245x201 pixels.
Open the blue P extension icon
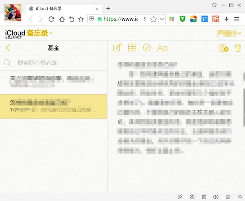[204, 19]
